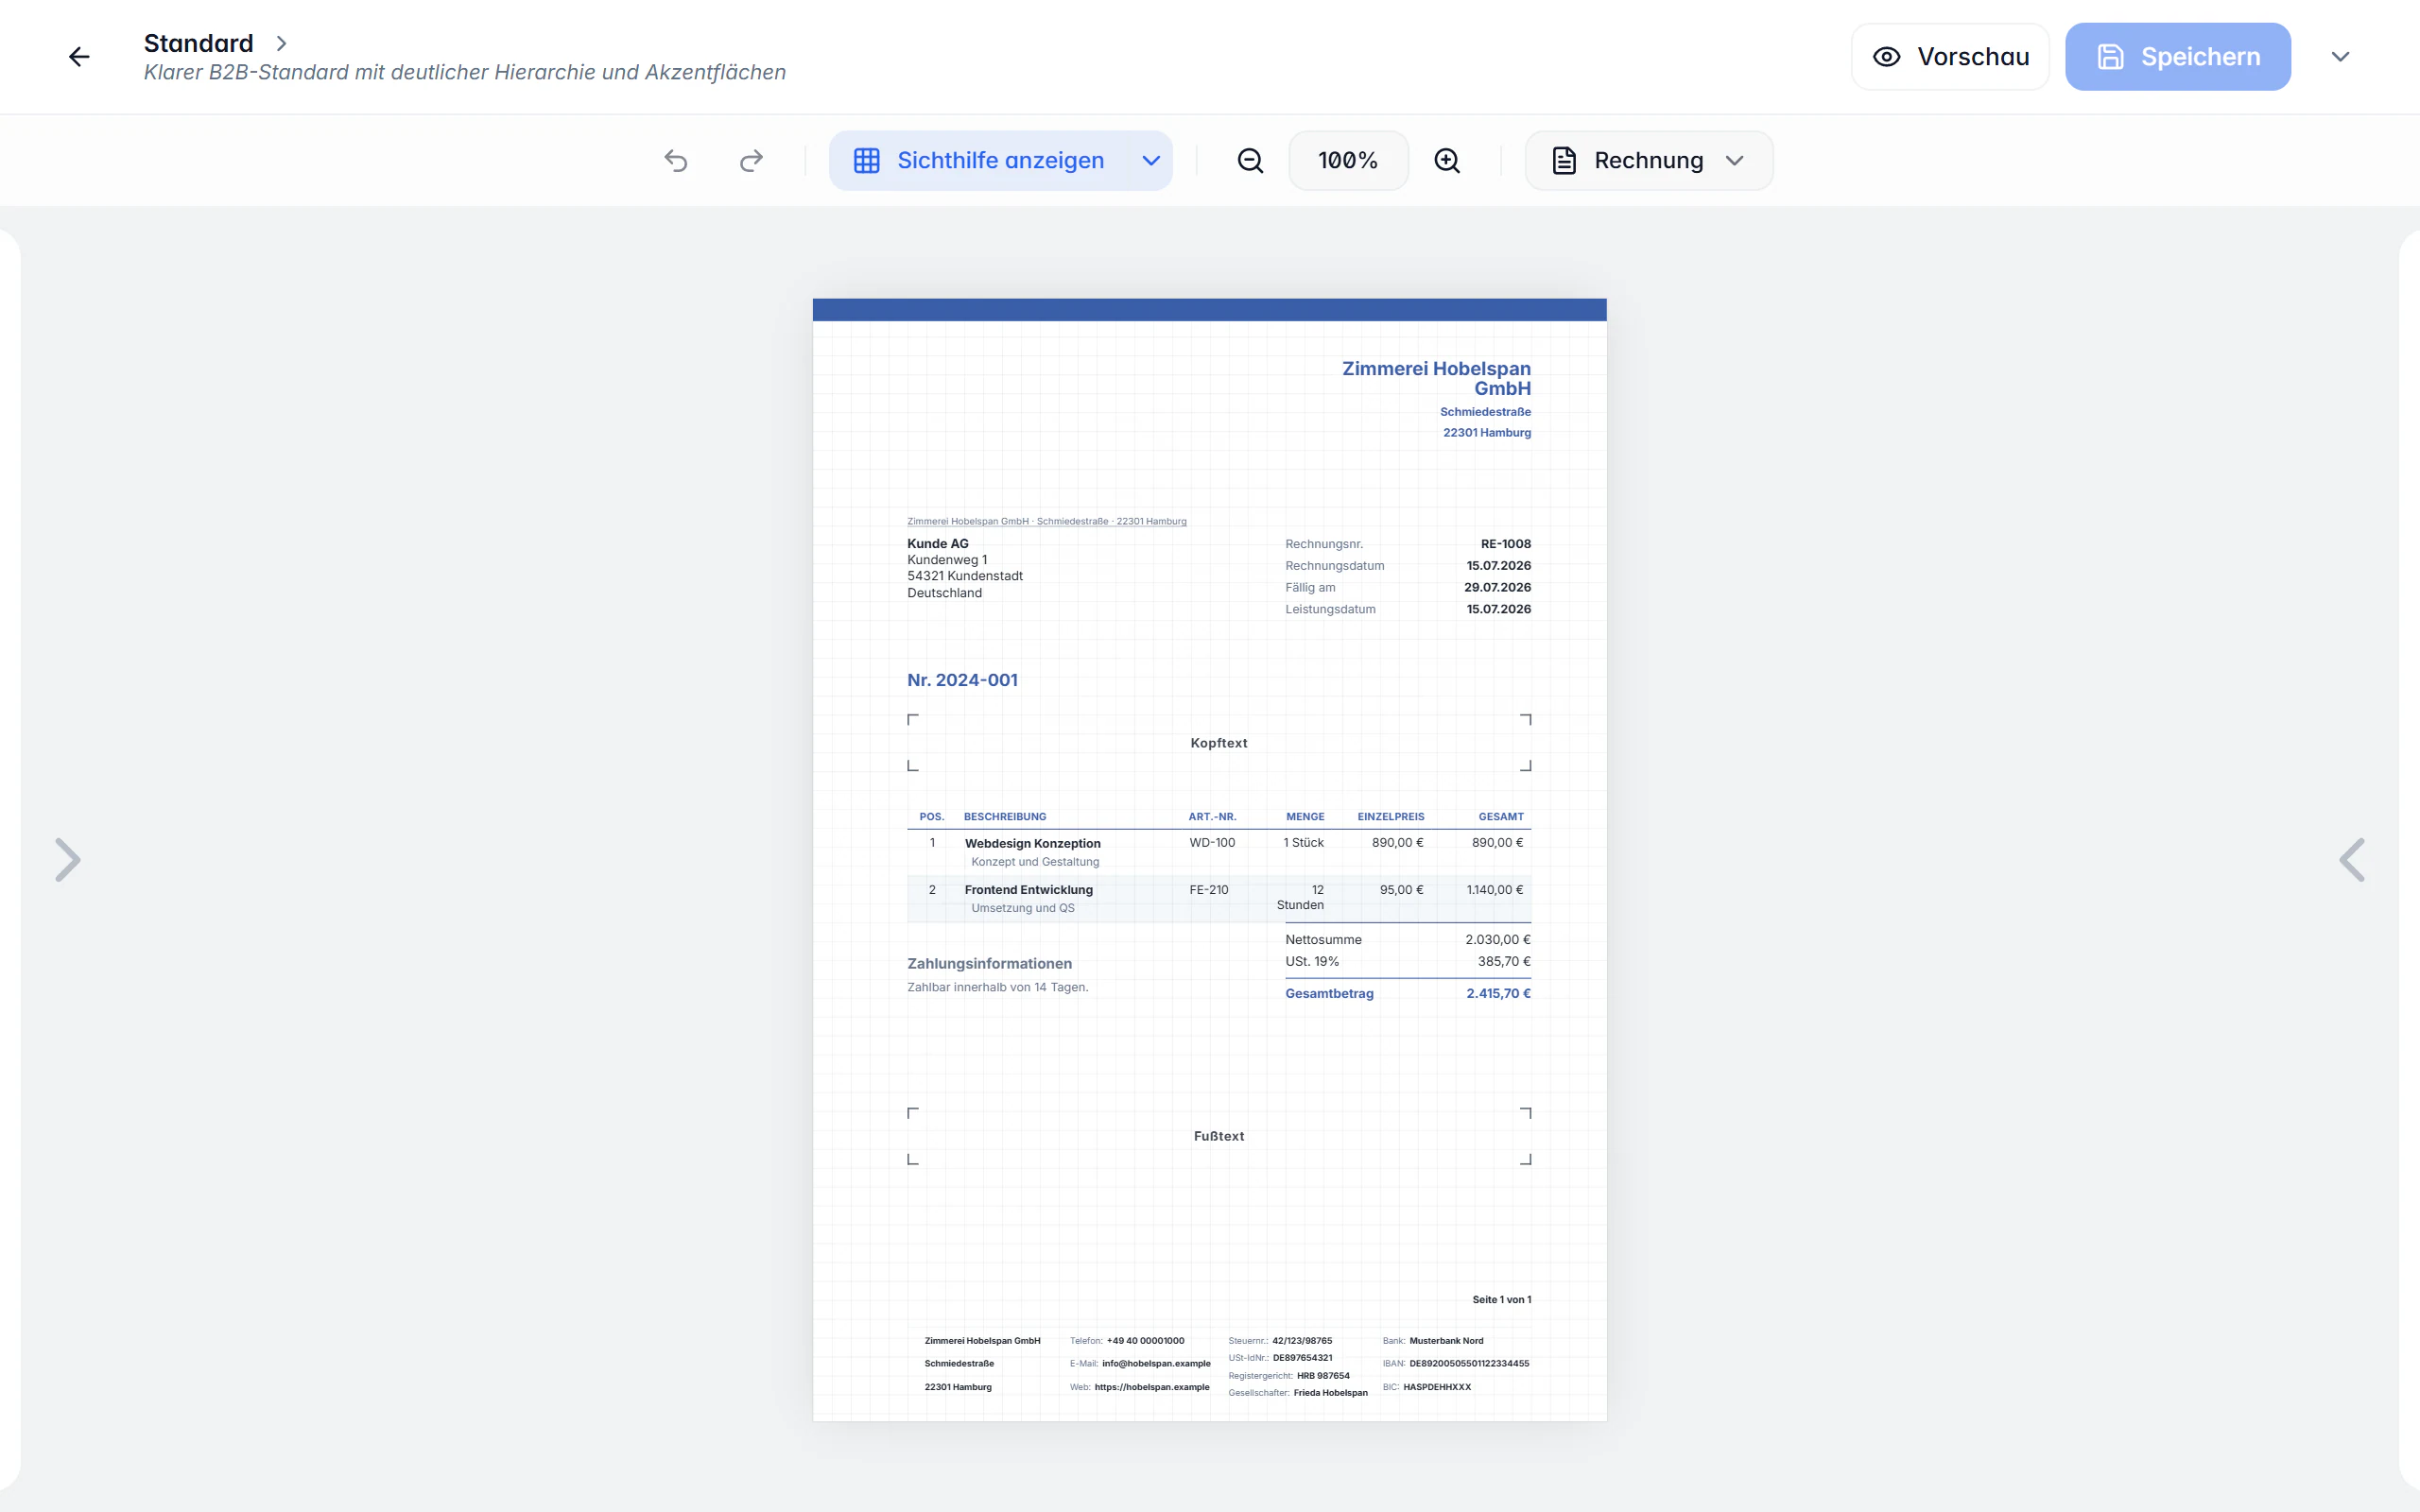Select the blue header accent bar

1209,309
